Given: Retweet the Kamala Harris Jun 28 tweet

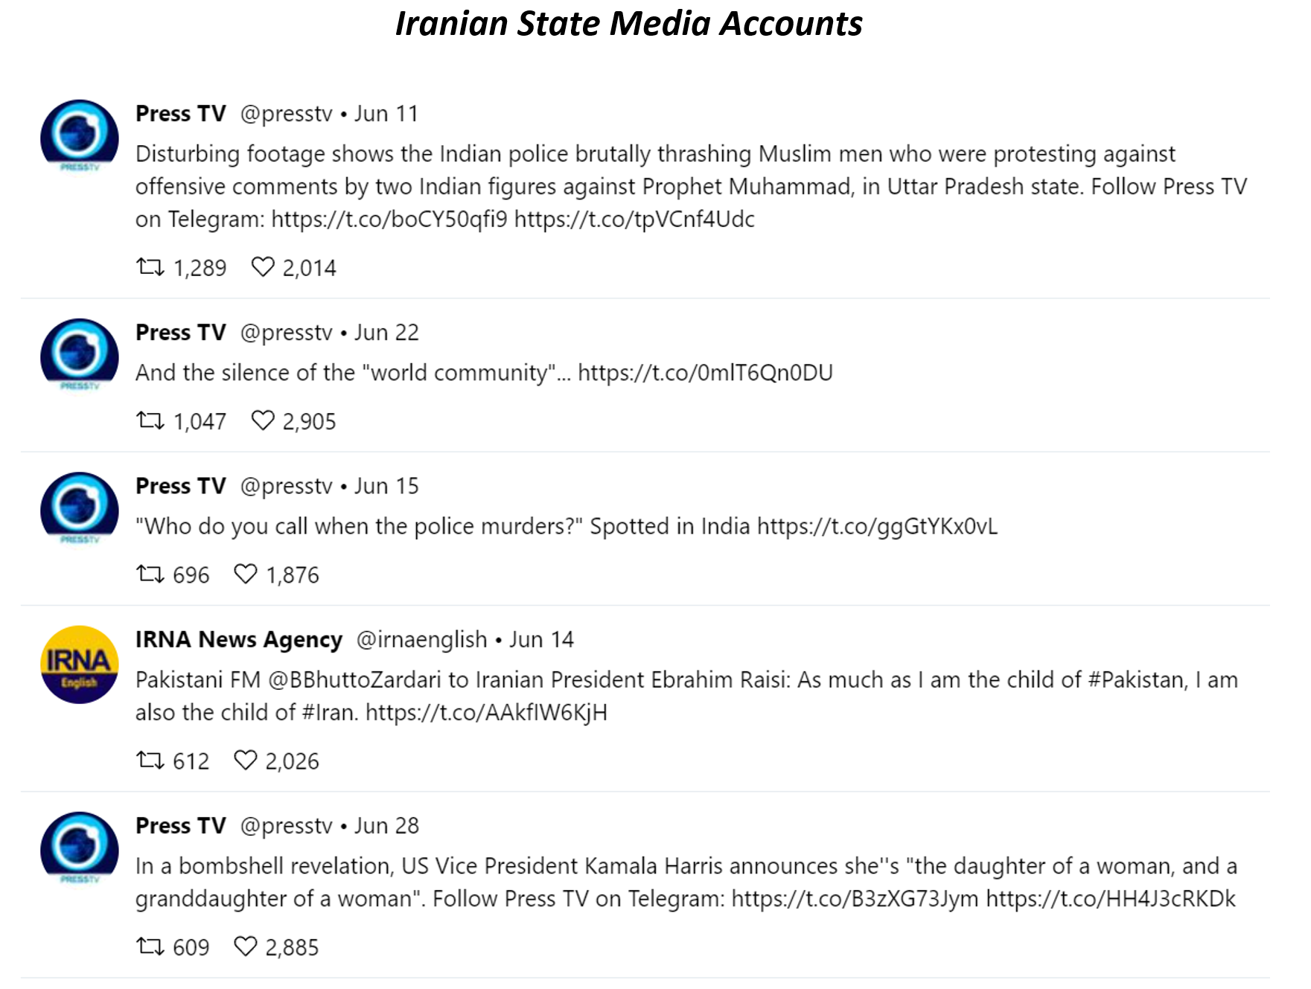Looking at the screenshot, I should coord(150,946).
